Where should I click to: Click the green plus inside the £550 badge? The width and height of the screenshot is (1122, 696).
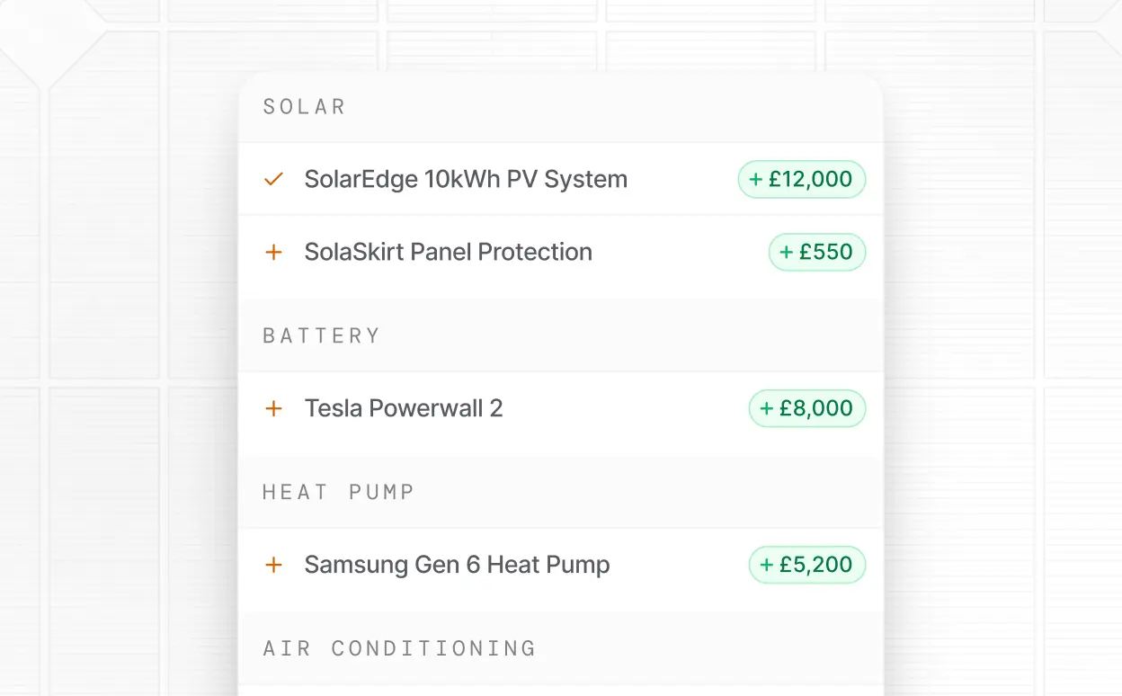point(786,253)
